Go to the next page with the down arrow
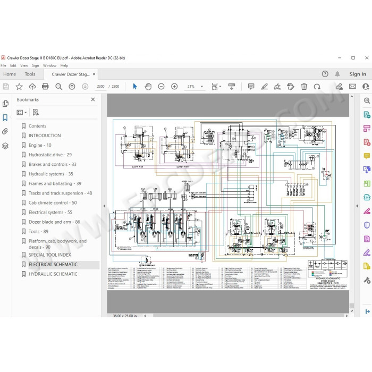Image resolution: width=372 pixels, height=372 pixels. click(85, 87)
